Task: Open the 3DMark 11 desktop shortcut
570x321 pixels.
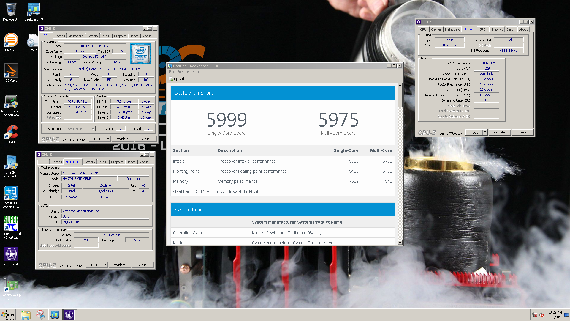Action: tap(11, 43)
